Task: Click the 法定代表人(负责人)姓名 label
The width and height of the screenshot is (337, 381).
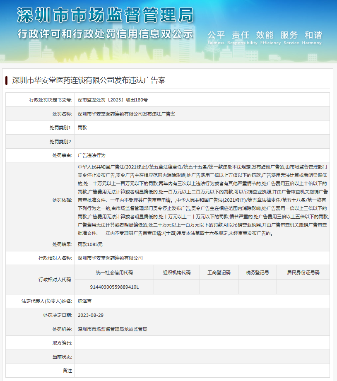Action: [47, 301]
